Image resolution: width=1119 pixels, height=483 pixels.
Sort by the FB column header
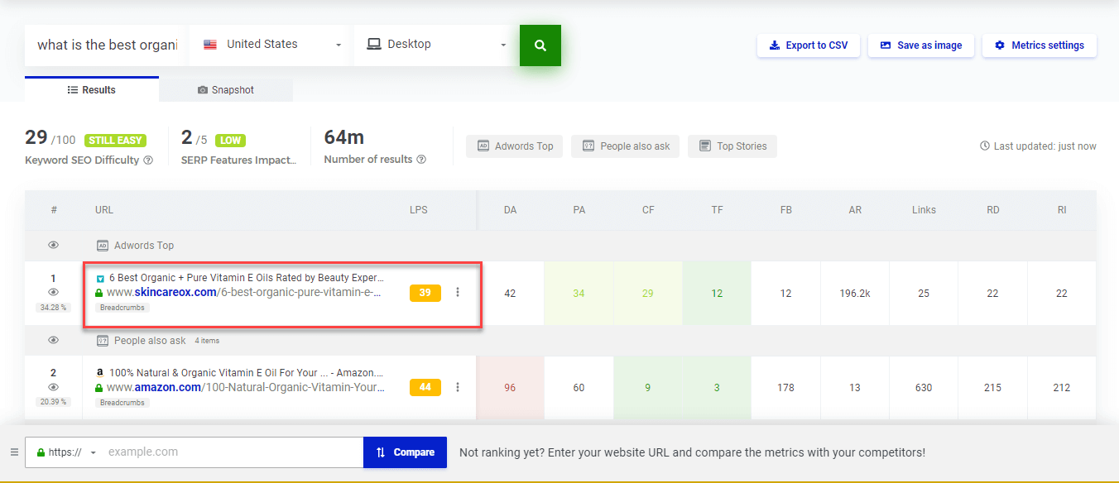[x=786, y=210]
